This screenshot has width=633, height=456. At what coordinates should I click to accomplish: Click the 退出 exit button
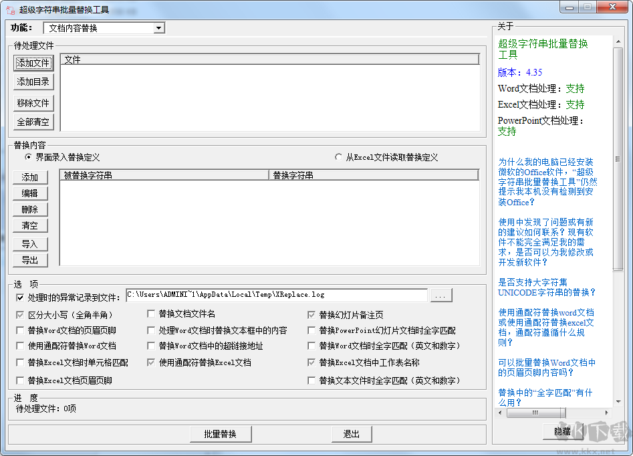[x=352, y=434]
